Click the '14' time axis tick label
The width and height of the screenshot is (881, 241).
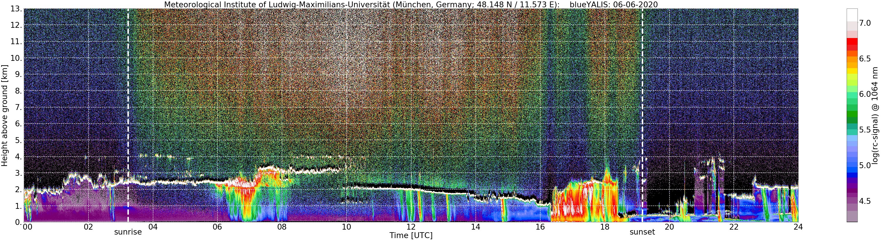pos(475,227)
